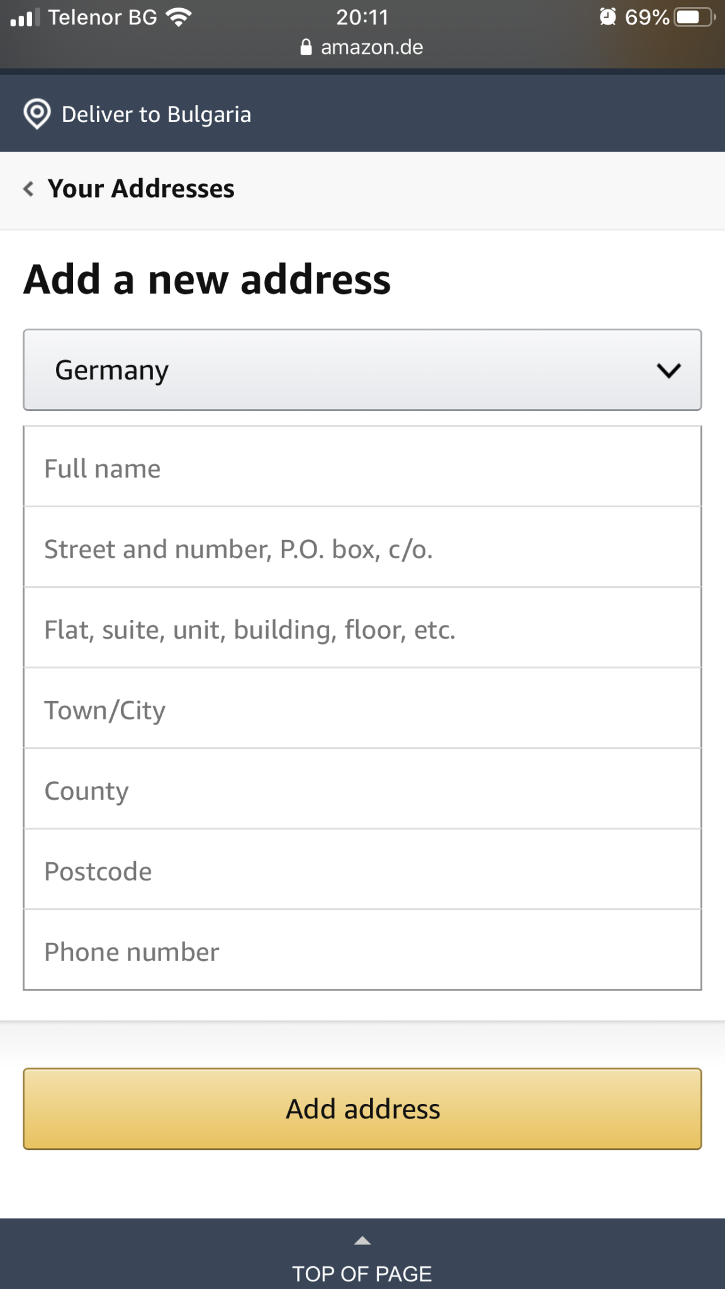
Task: Tap the up arrow above Top of Page
Action: [x=362, y=1241]
